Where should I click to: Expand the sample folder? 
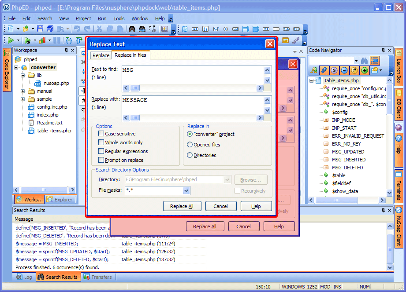[23, 99]
